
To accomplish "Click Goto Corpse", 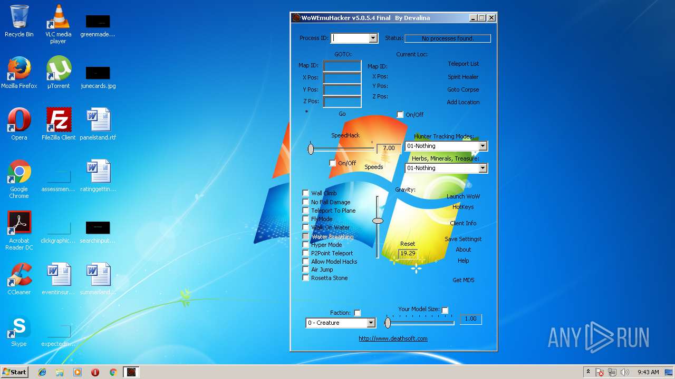I will 463,89.
